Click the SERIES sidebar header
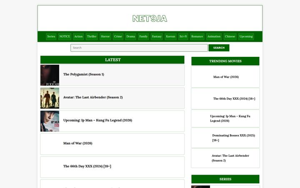Screen dimensions: 300x188 point(225,179)
